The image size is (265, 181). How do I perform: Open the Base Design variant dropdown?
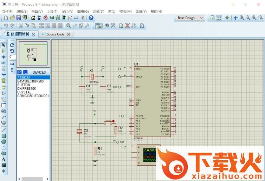click(190, 18)
